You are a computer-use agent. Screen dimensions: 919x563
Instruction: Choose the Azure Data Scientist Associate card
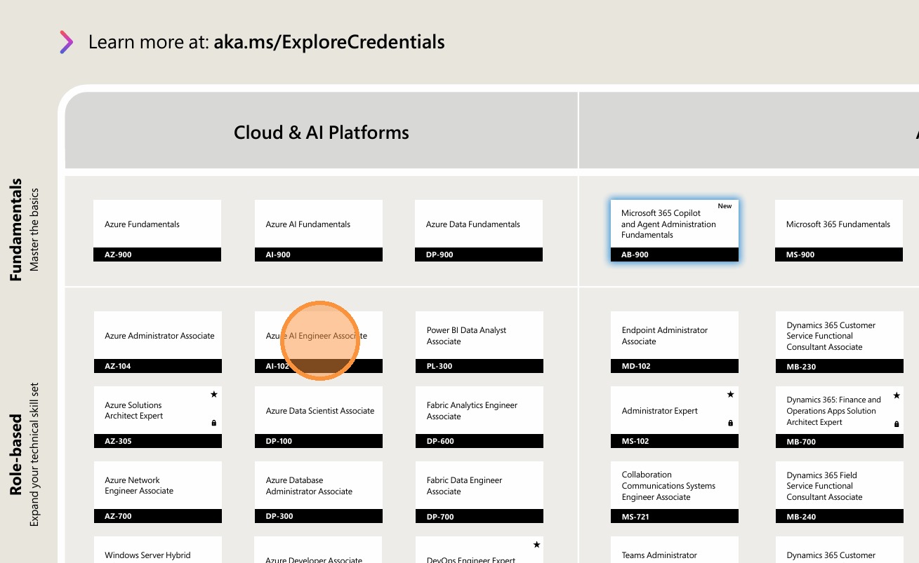point(319,416)
